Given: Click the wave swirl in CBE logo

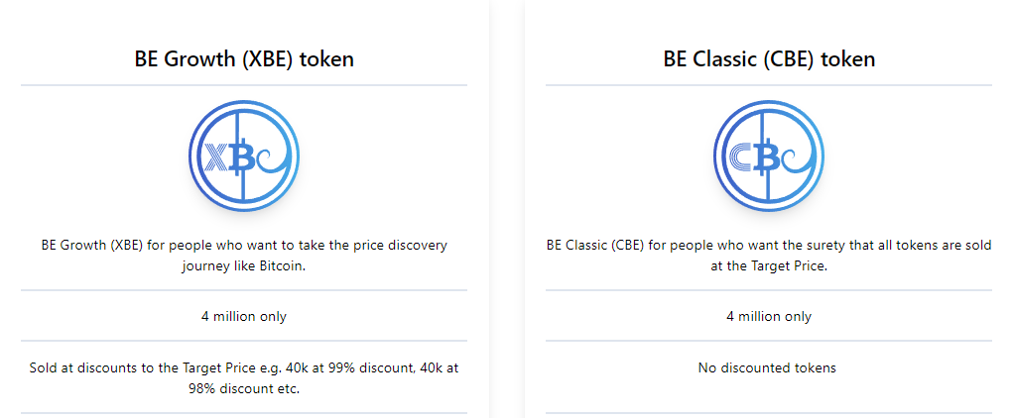Looking at the screenshot, I should coord(798,161).
